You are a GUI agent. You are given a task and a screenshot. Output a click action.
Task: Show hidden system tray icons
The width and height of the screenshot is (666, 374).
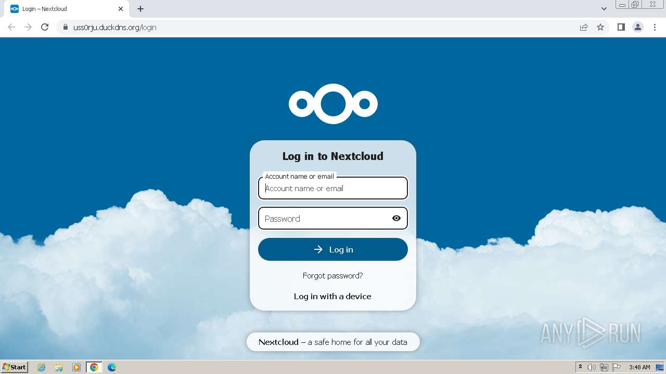pyautogui.click(x=580, y=367)
